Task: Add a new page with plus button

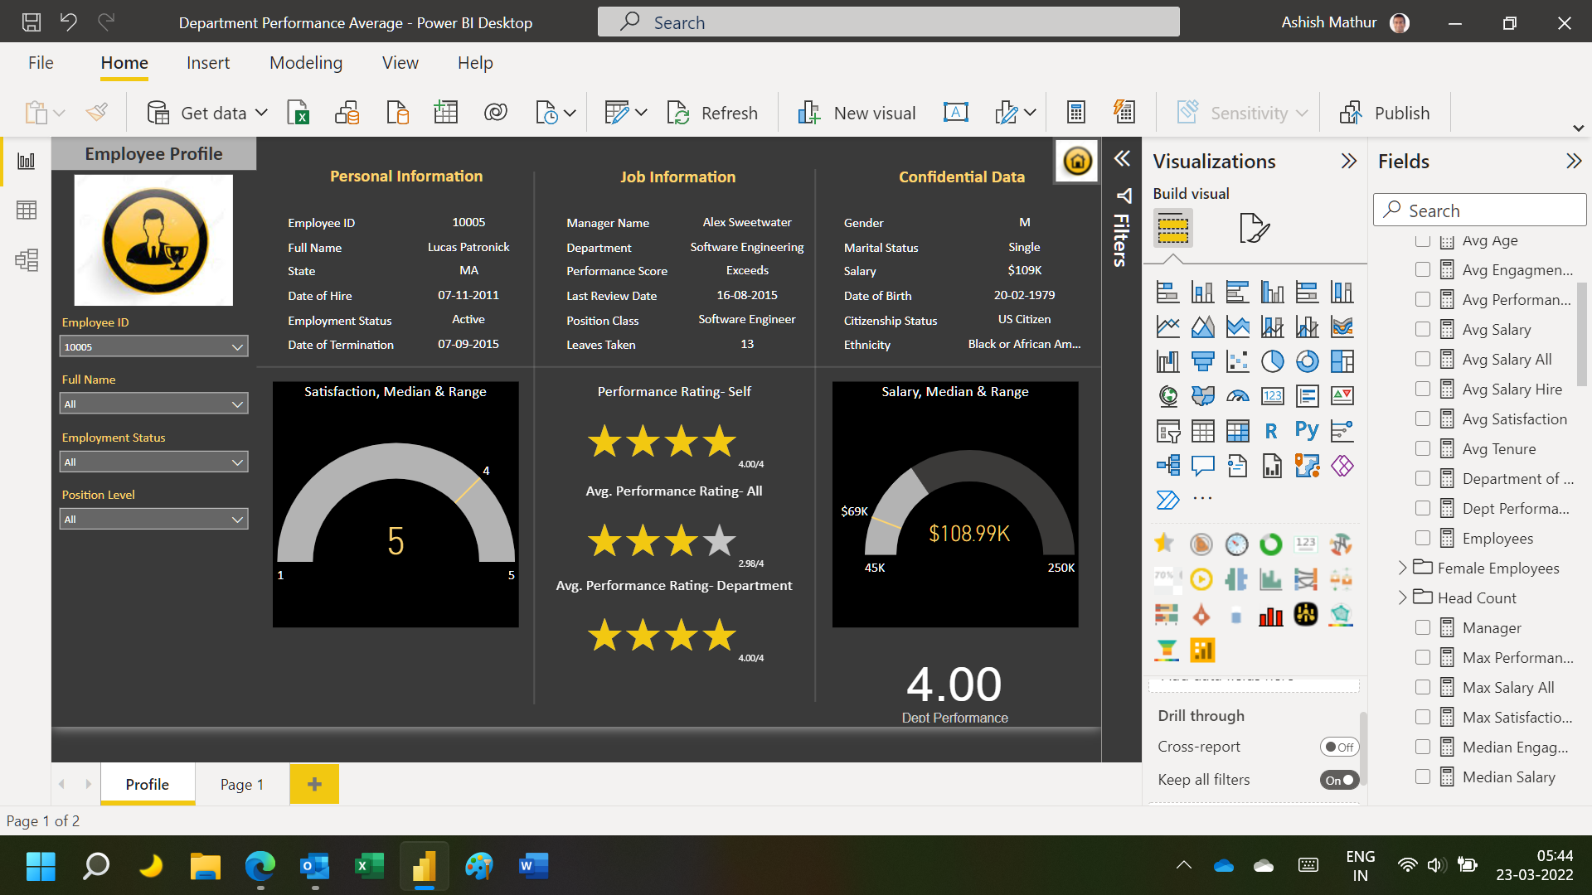Action: coord(314,784)
